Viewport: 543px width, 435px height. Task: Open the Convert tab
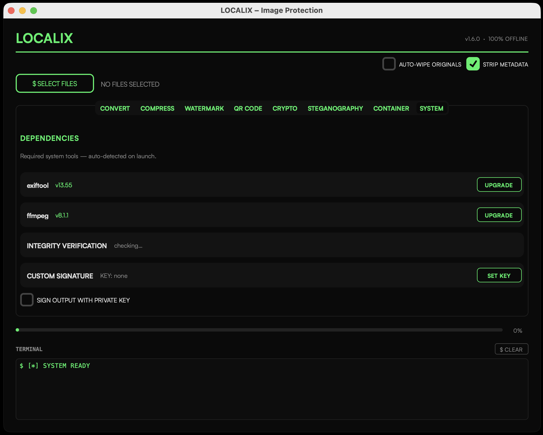115,108
